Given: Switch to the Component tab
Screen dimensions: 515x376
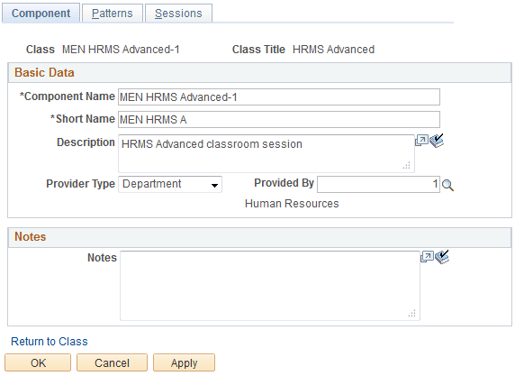Looking at the screenshot, I should click(41, 14).
